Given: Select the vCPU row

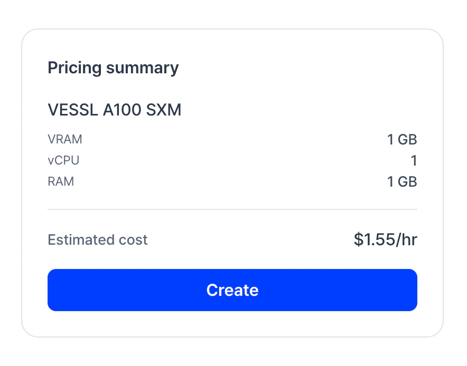Looking at the screenshot, I should [x=232, y=160].
